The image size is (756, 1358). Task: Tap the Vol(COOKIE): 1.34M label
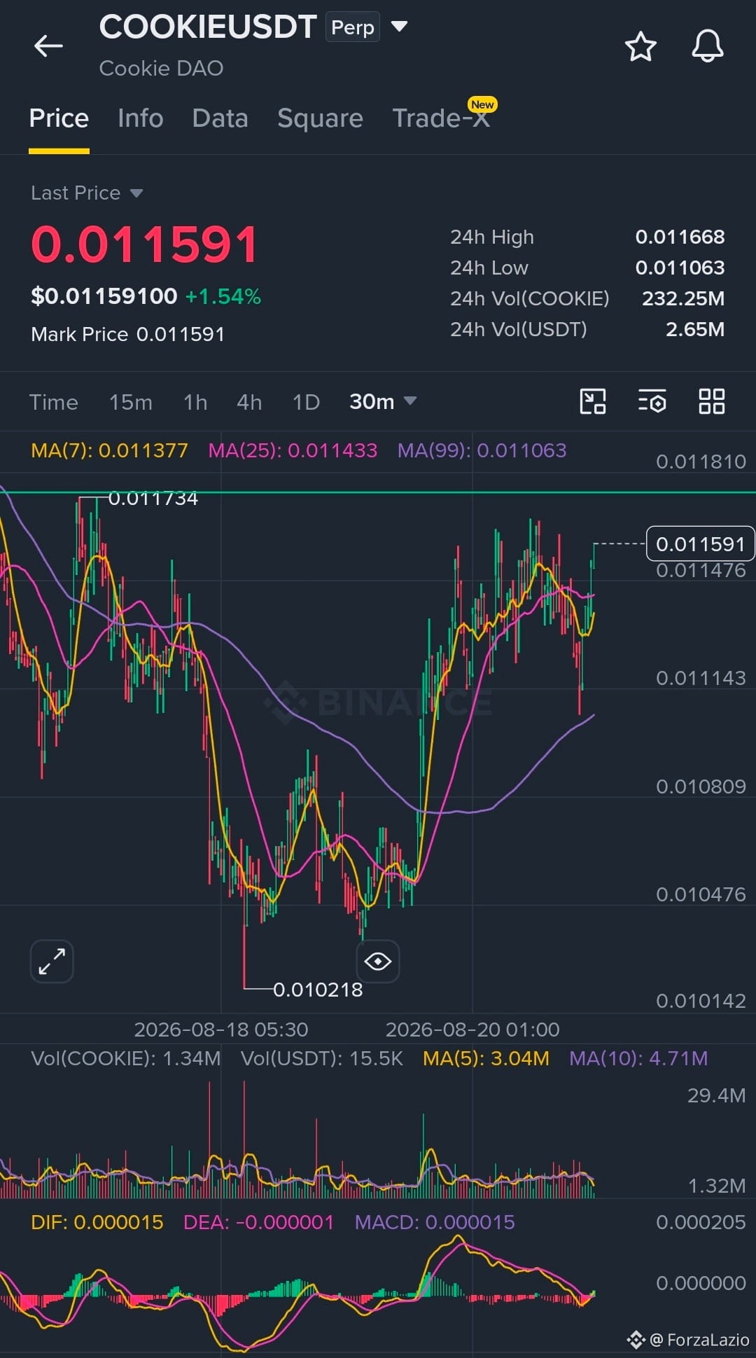click(126, 1058)
